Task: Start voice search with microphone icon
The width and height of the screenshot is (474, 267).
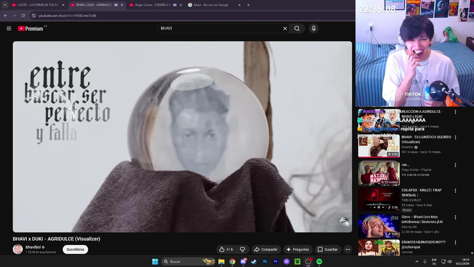Action: (314, 29)
